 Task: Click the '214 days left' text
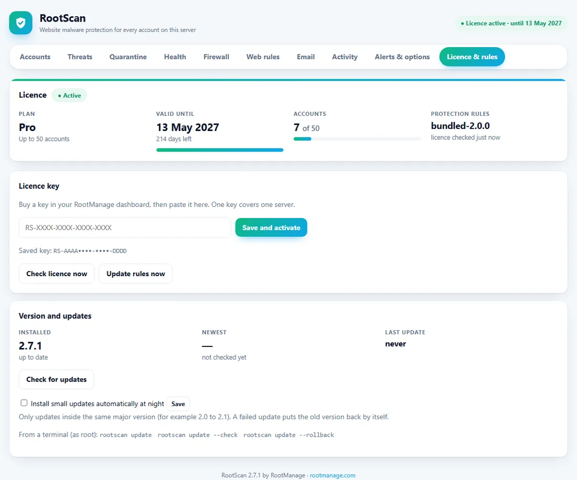174,139
